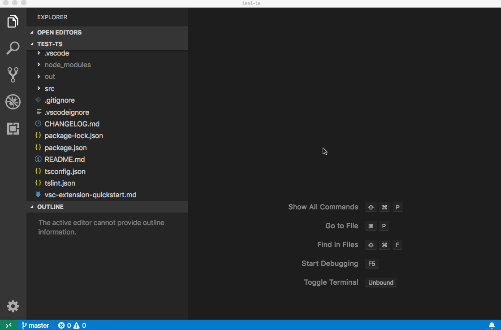Viewport: 501px width, 330px height.
Task: Open the master branch indicator
Action: (35, 325)
